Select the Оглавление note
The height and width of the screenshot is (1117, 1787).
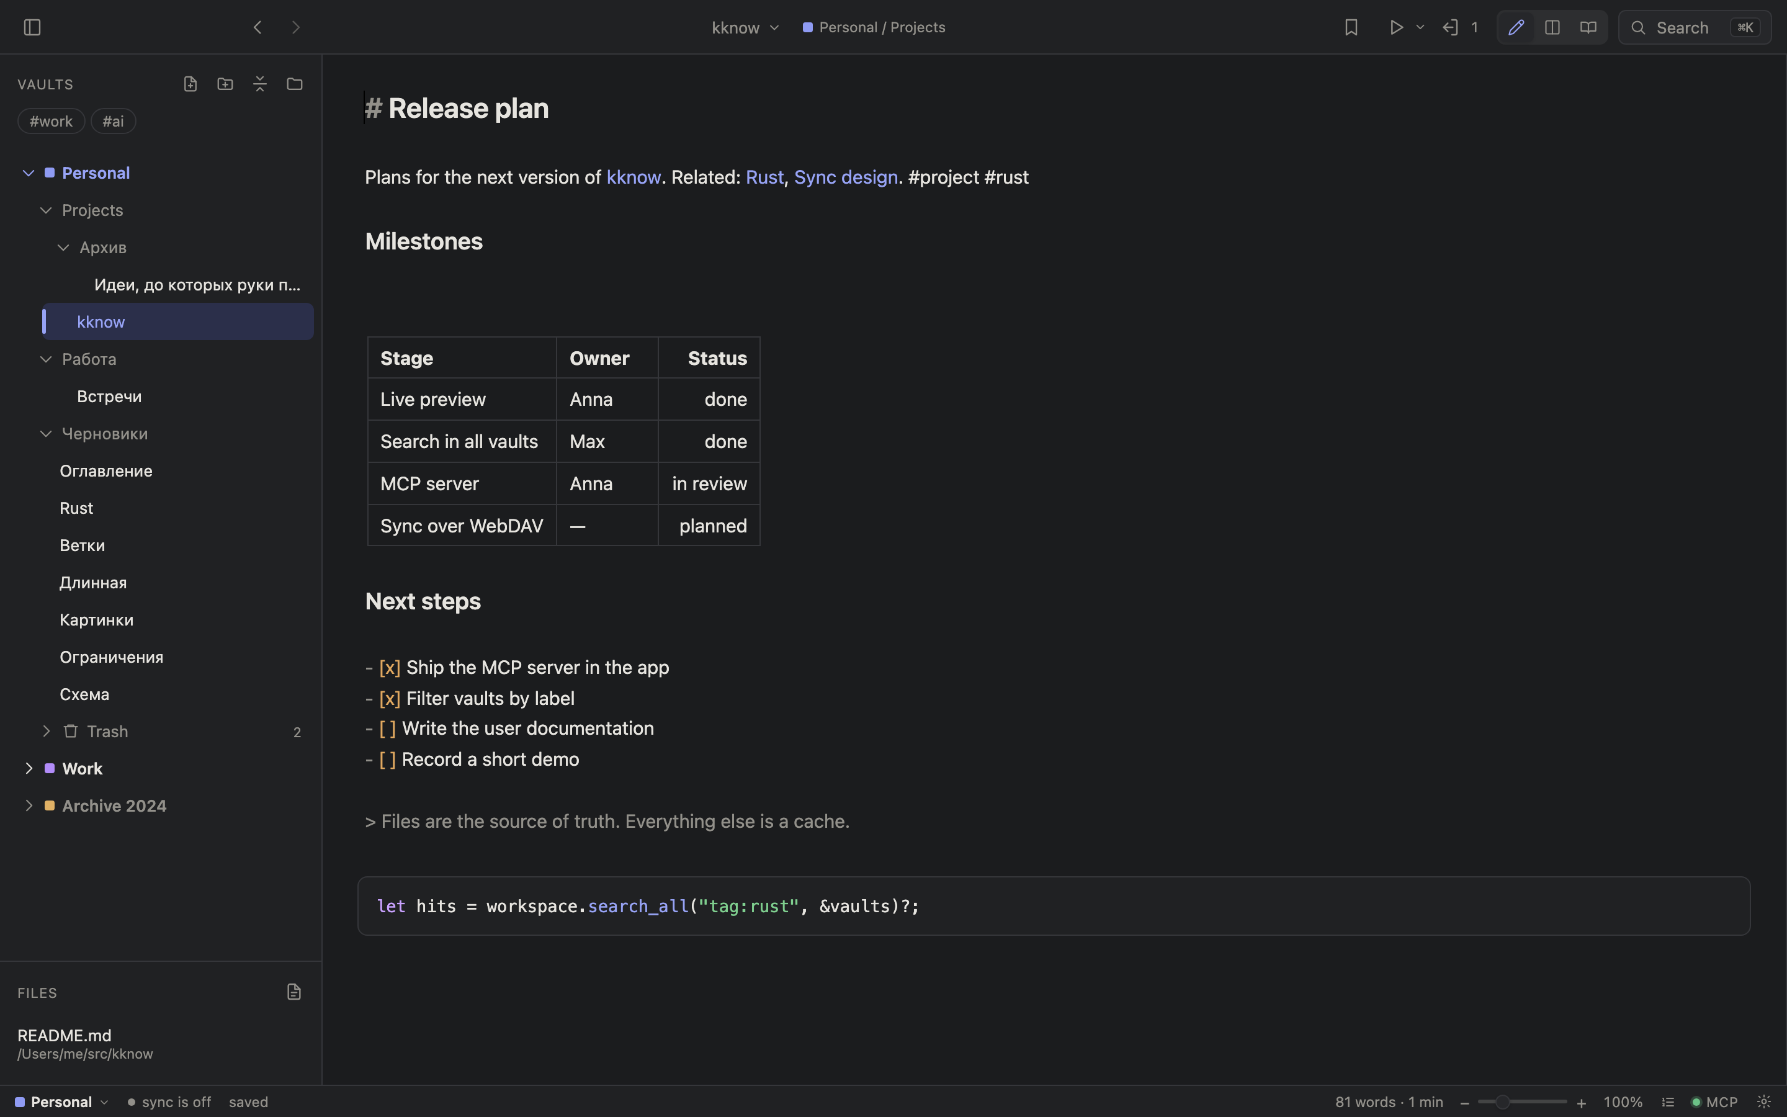[x=105, y=472]
